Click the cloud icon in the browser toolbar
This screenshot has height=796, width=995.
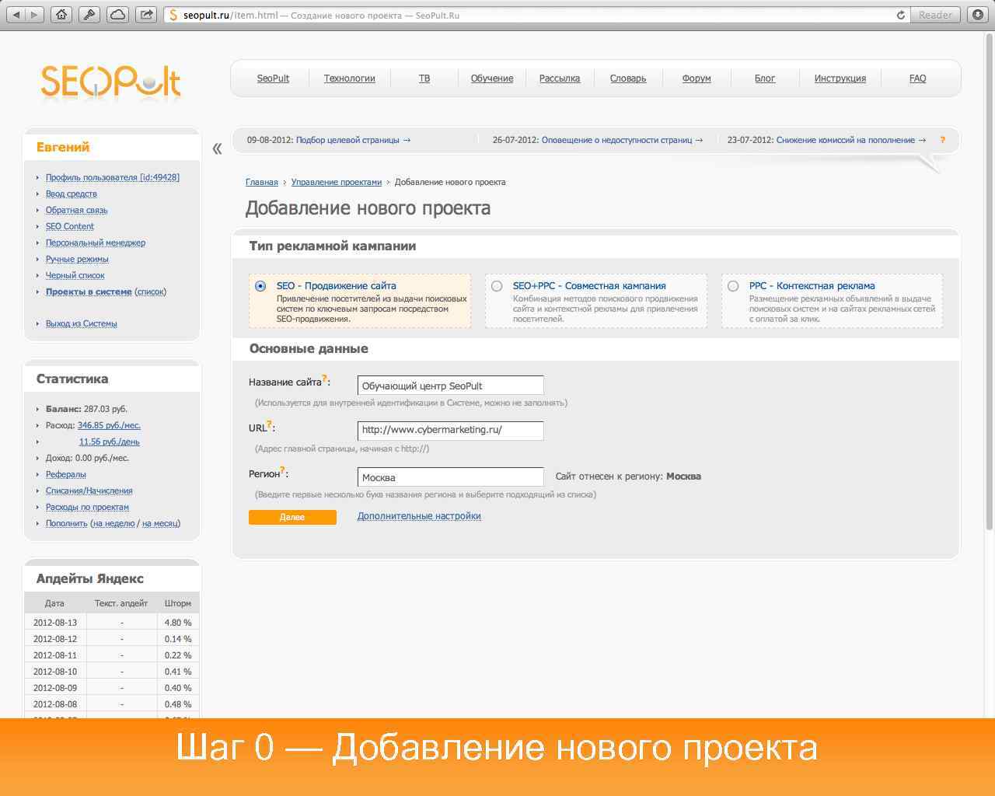pyautogui.click(x=118, y=14)
